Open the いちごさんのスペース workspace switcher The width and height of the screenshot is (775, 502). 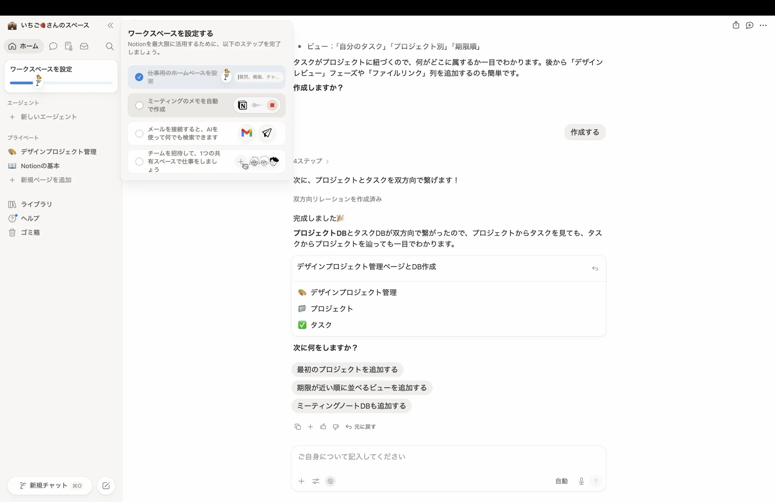point(55,25)
